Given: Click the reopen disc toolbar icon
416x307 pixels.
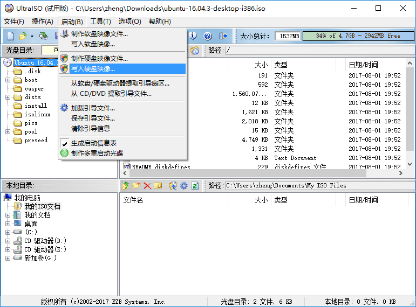Looking at the screenshot, I should coord(44,36).
